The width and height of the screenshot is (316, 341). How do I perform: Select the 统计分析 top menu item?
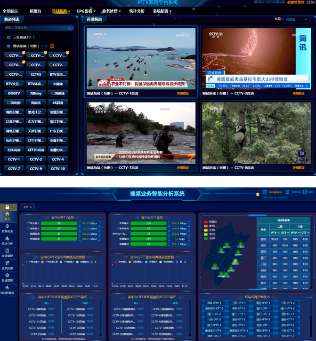click(137, 11)
